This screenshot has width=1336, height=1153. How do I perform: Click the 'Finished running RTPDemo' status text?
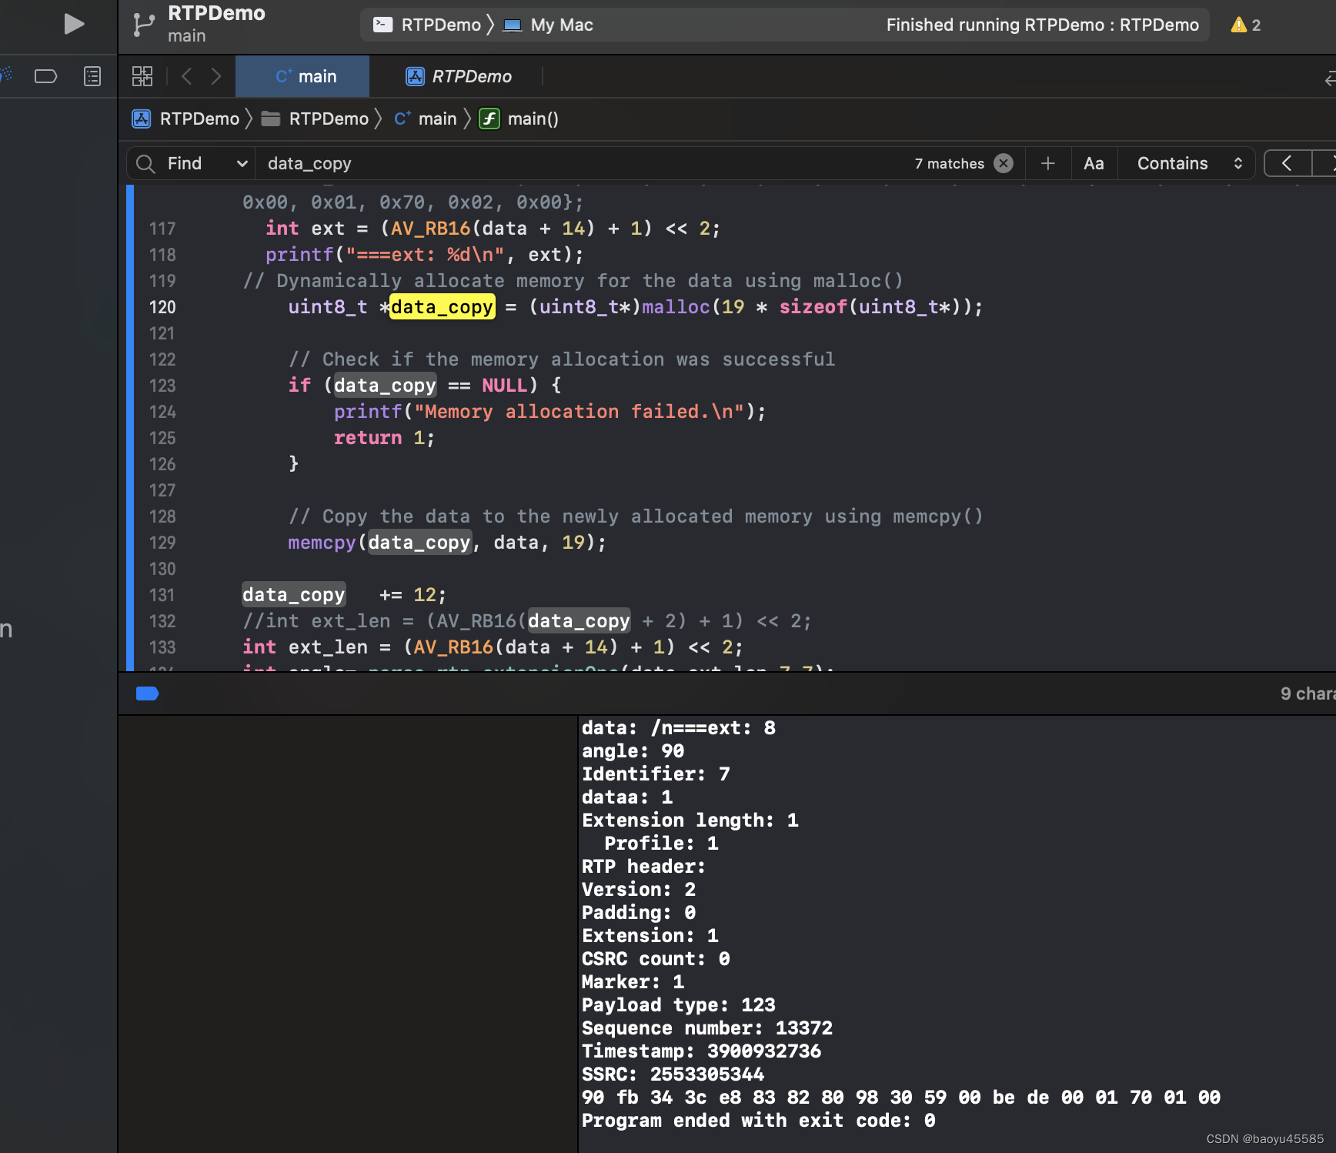point(1042,25)
